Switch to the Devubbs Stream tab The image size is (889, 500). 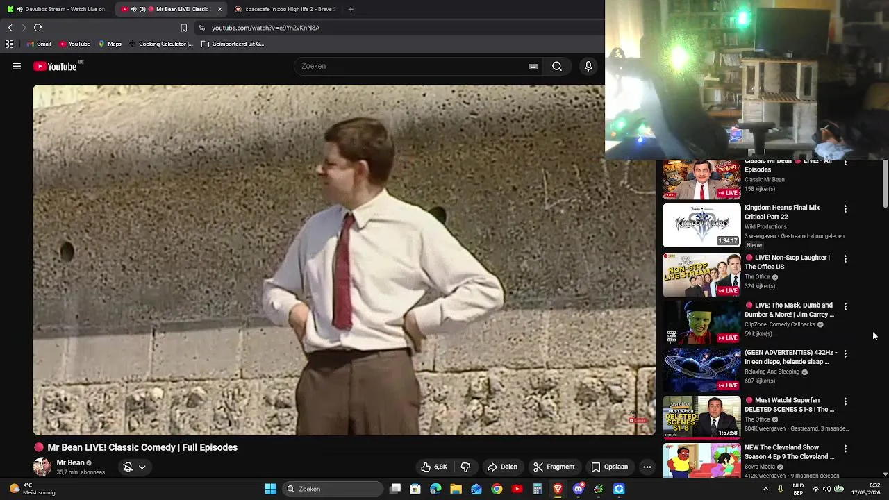pyautogui.click(x=56, y=9)
